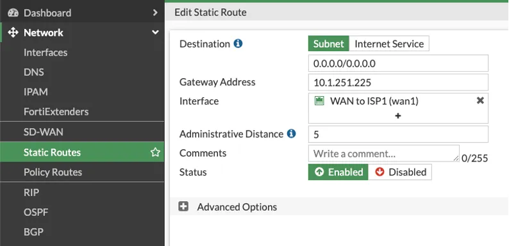509x246 pixels.
Task: Expand the Dashboard menu arrow
Action: 155,13
